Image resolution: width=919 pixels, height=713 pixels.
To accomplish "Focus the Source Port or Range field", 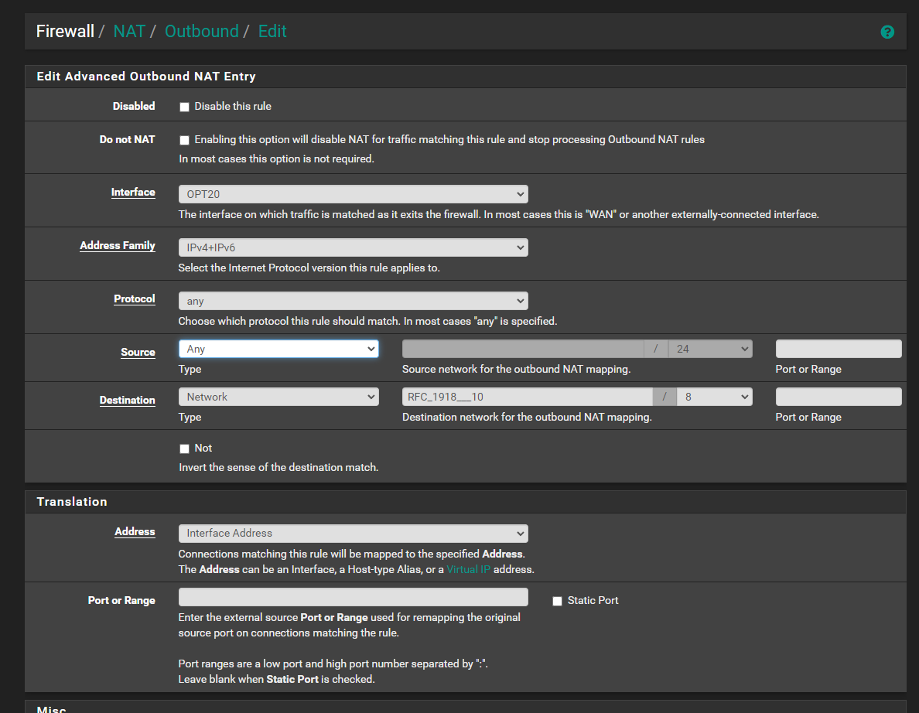I will click(838, 350).
